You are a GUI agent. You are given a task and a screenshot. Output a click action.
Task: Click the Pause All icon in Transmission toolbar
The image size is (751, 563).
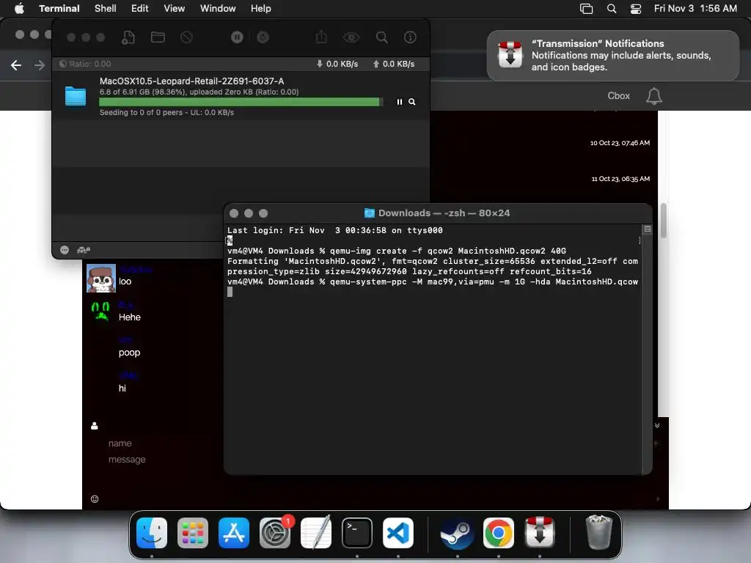[237, 37]
